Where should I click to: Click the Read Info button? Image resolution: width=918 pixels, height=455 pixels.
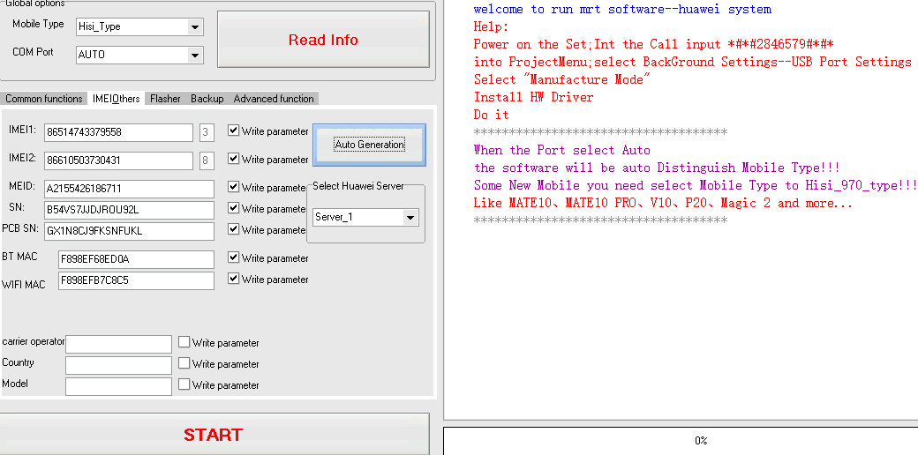pyautogui.click(x=323, y=40)
